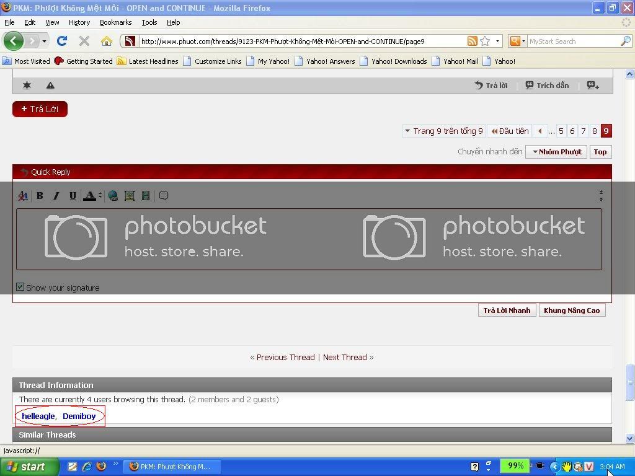Go to the Firefox Home page icon

(107, 41)
